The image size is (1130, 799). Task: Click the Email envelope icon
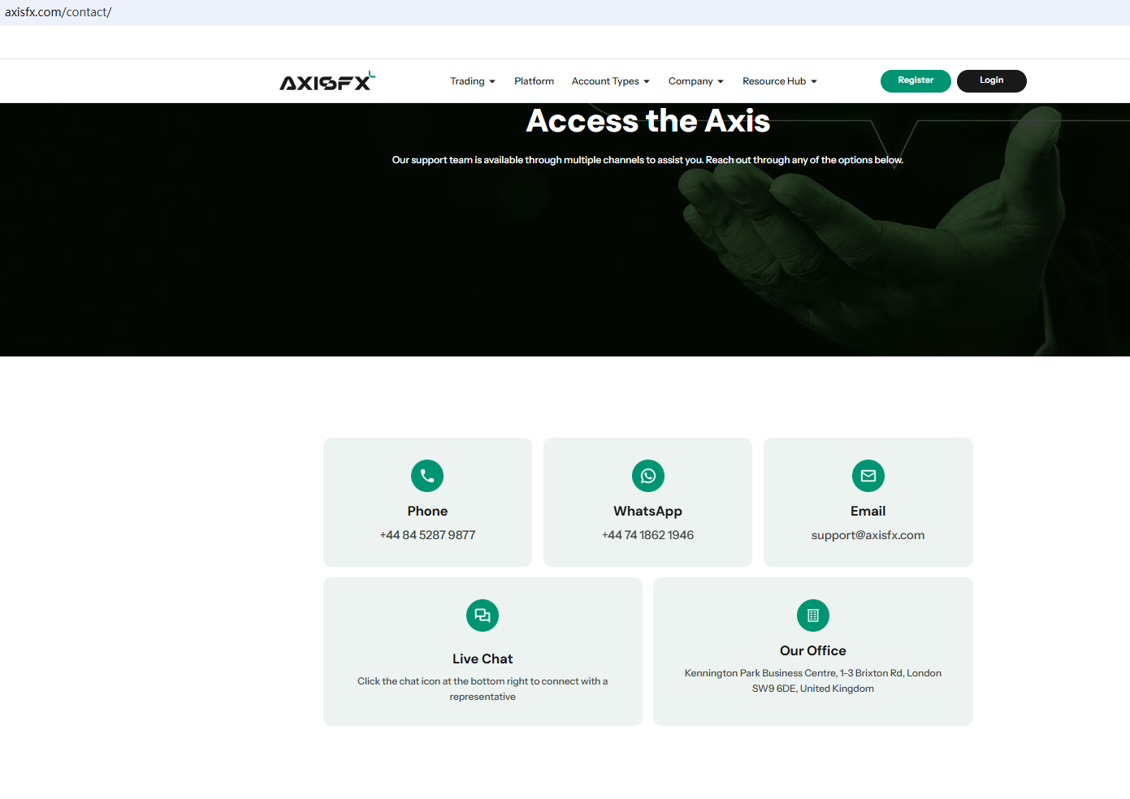[x=868, y=476]
